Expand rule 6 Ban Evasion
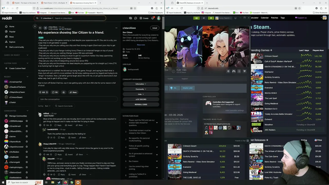Image resolution: width=329 pixels, height=185 pixels. [157, 161]
